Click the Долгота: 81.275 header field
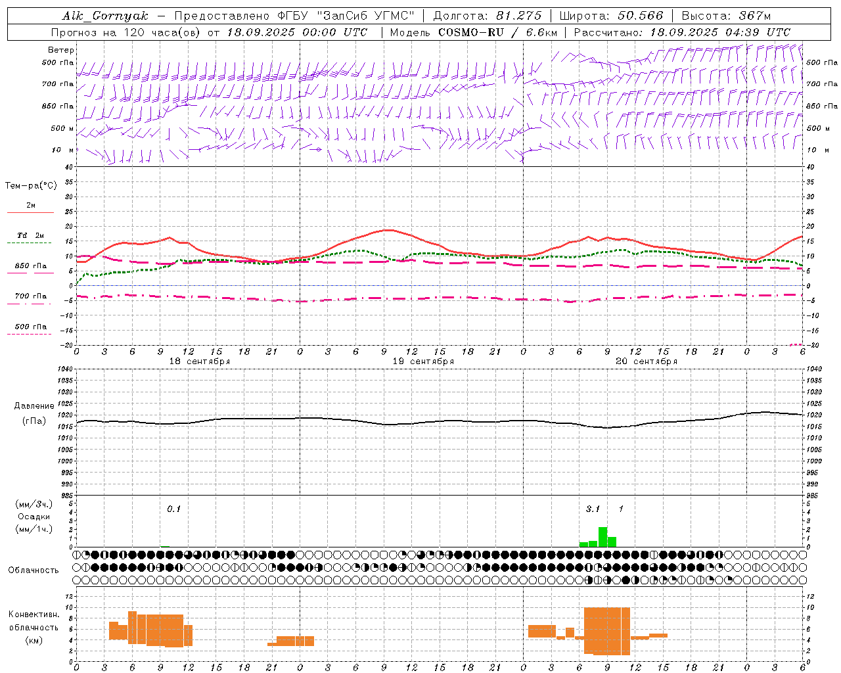The height and width of the screenshot is (673, 841). [x=488, y=16]
